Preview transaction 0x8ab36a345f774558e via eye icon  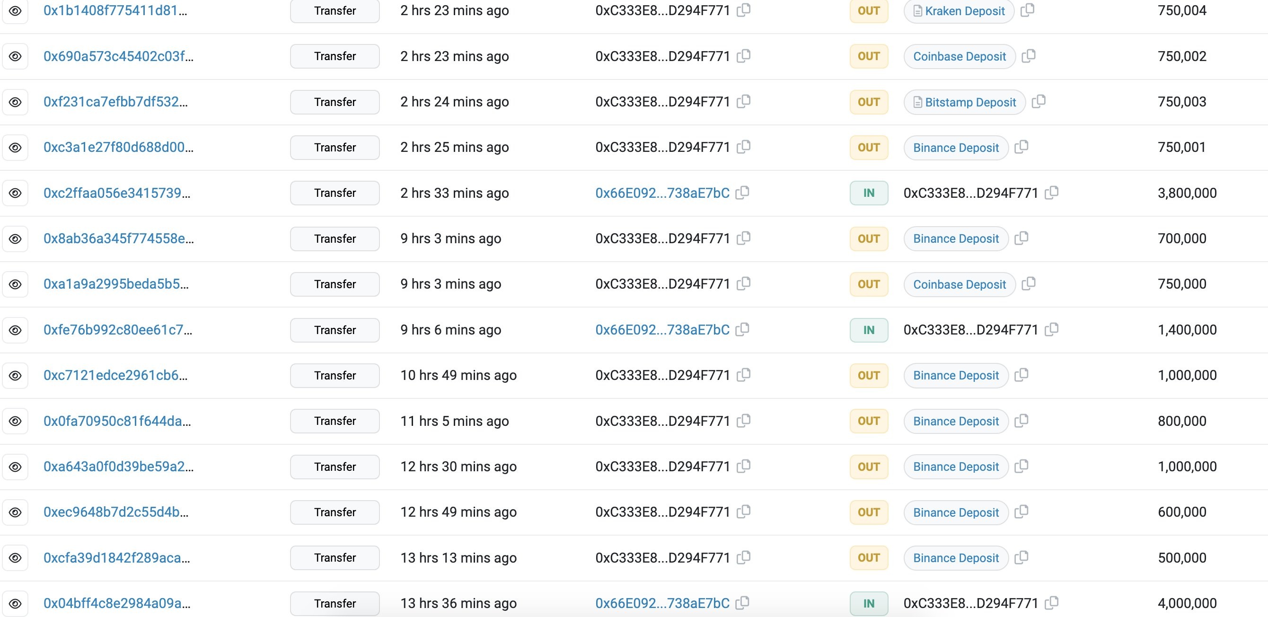tap(15, 239)
